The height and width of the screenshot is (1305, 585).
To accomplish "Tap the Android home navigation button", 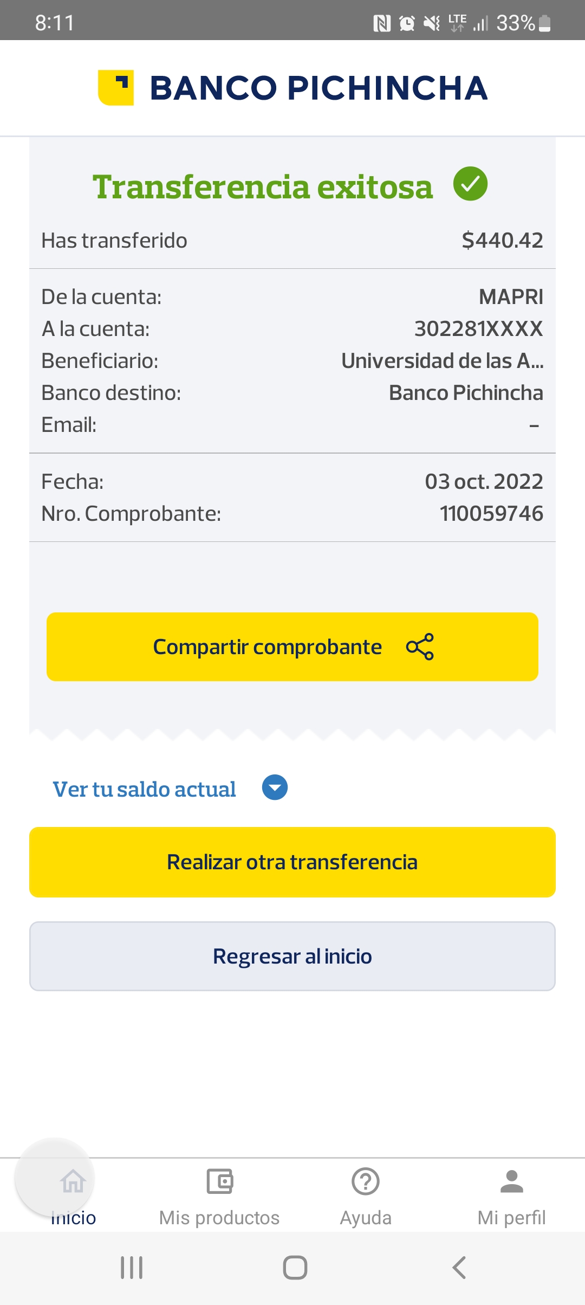I will click(x=295, y=1268).
